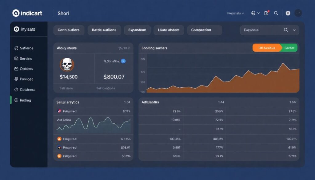This screenshot has height=180, width=315.
Task: Expand Aloury steuts via $5701 arrow
Action: pos(129,48)
